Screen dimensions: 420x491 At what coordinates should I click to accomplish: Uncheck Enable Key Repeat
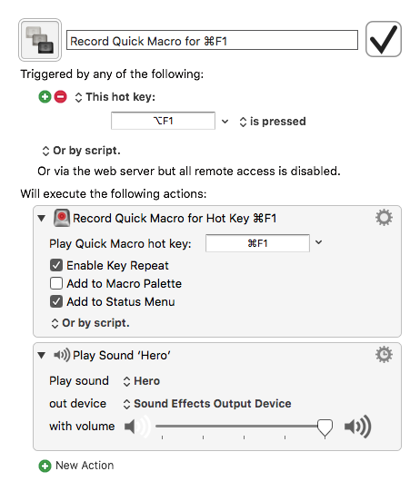(56, 265)
